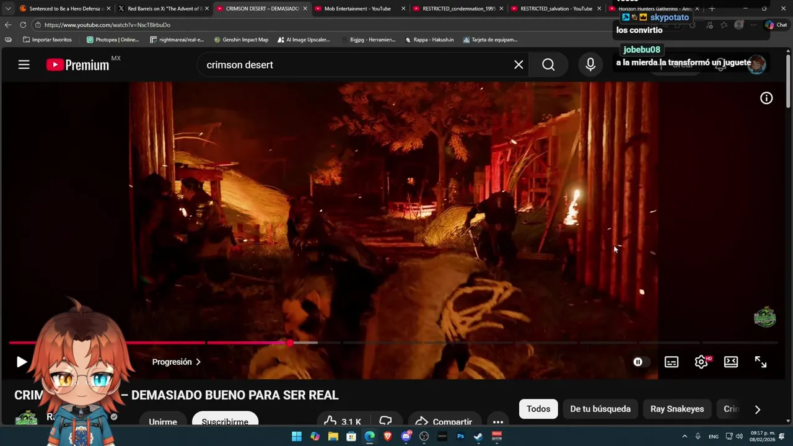The width and height of the screenshot is (793, 446).
Task: Toggle autoplay switch in player
Action: point(642,362)
